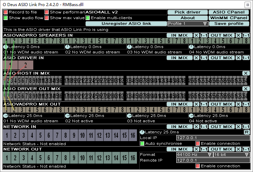Apply 1-1 IN MIX mapping for Mix Out
Screen dimensions: 253x172
[x=204, y=104]
